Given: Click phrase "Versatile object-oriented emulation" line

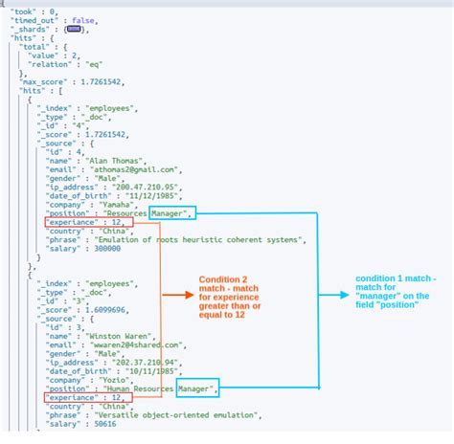Looking at the screenshot, I should 153,415.
